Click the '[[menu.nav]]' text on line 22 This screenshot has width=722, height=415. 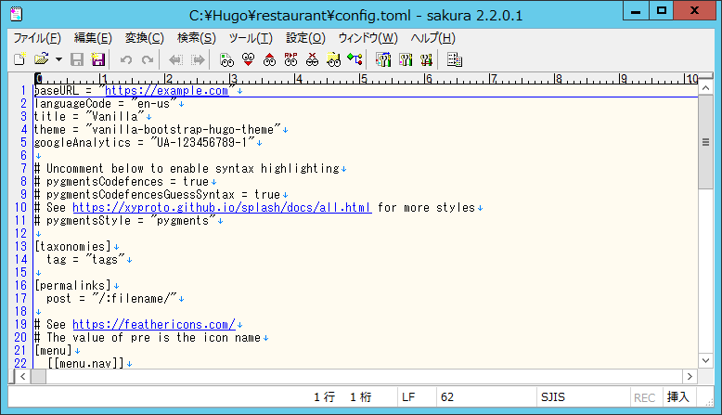coord(85,363)
